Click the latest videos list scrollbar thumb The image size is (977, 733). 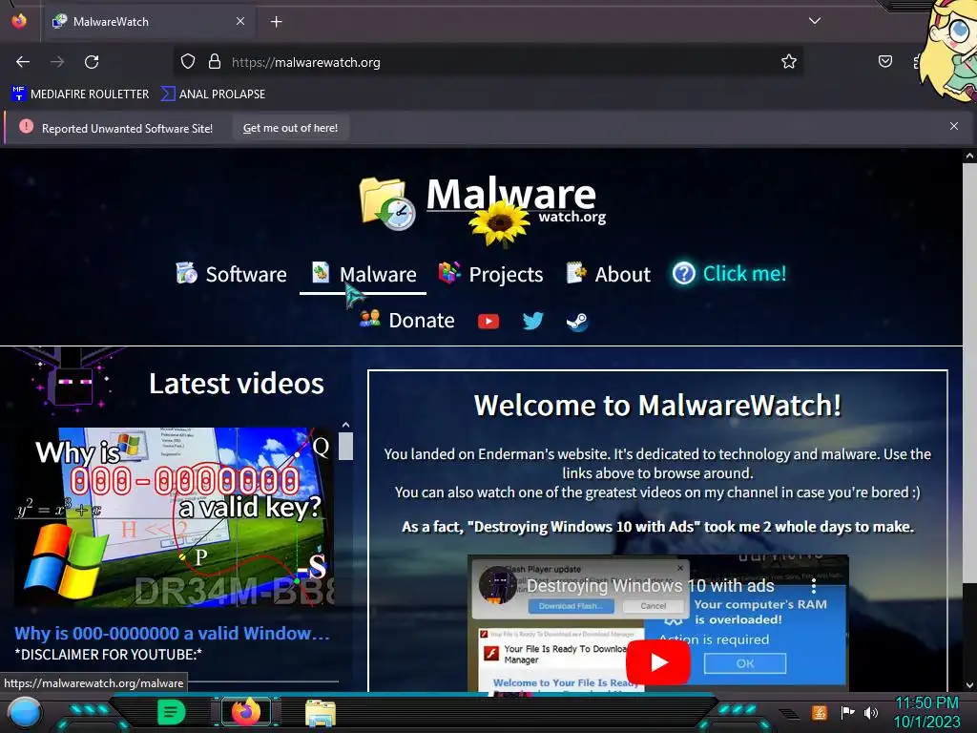[345, 447]
